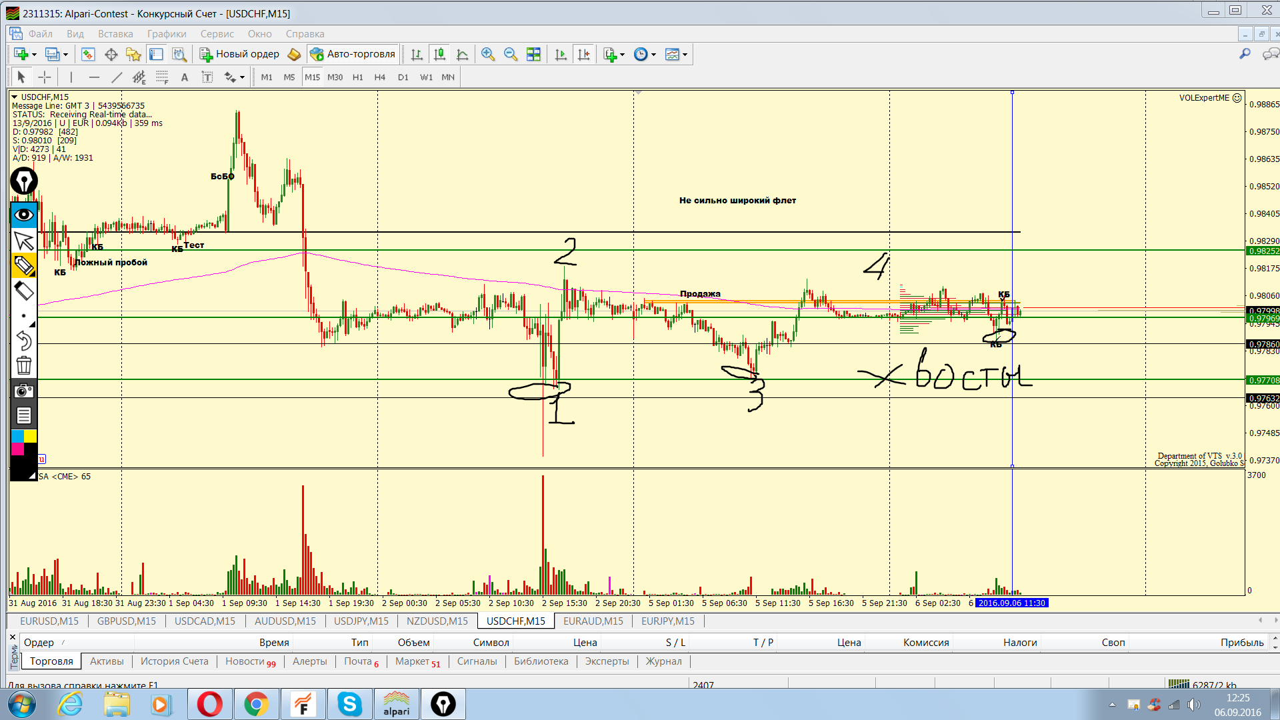Select the eraser tool in sidebar
The width and height of the screenshot is (1280, 720).
(x=24, y=291)
